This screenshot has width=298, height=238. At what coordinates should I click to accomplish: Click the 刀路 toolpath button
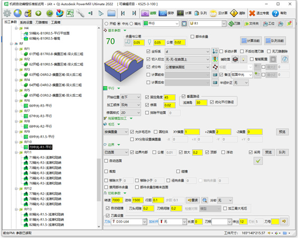232,23
